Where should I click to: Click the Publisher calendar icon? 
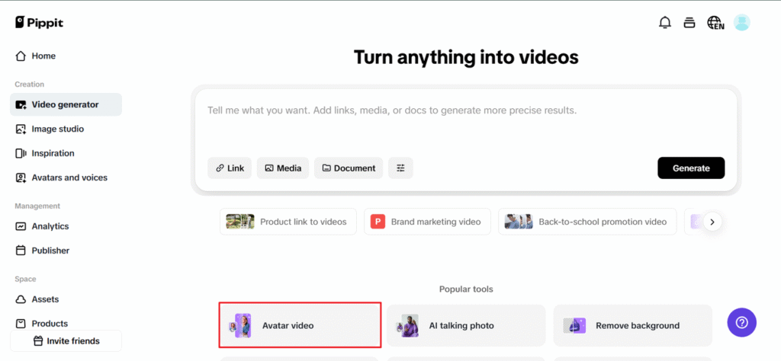coord(21,251)
